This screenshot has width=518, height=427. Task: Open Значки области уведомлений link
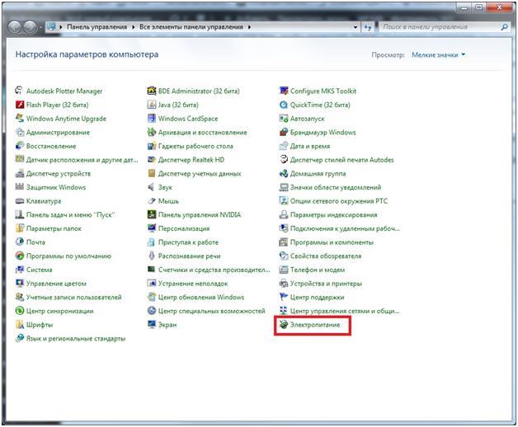click(x=336, y=187)
